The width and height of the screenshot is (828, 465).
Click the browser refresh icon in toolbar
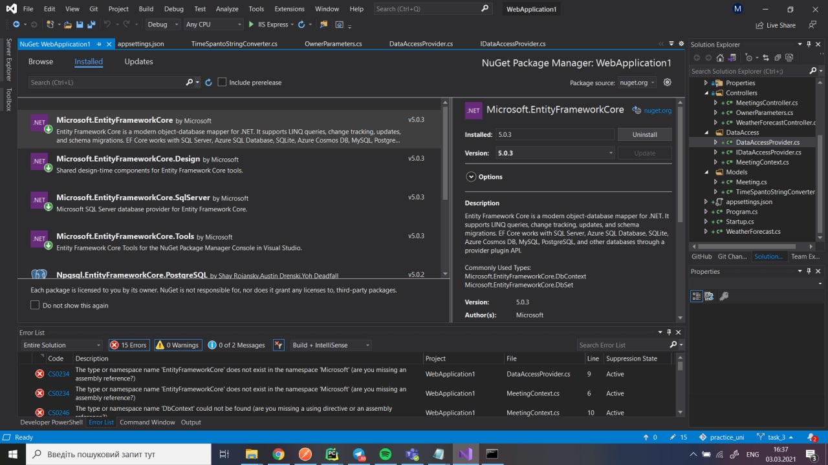301,25
